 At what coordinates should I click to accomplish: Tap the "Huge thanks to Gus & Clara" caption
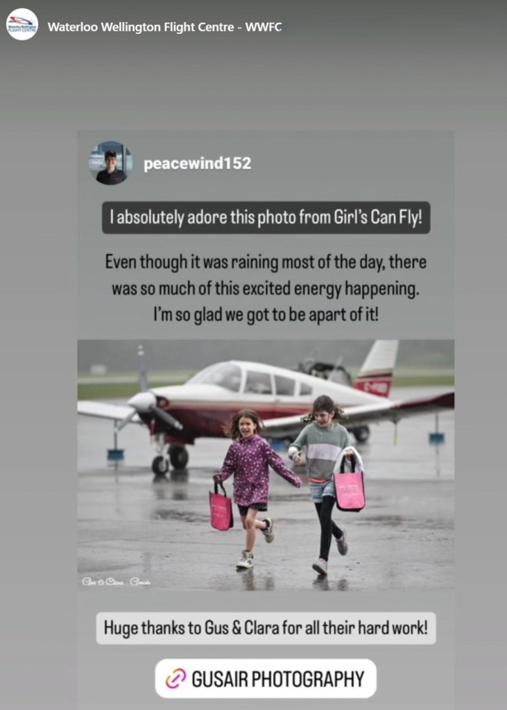click(266, 628)
